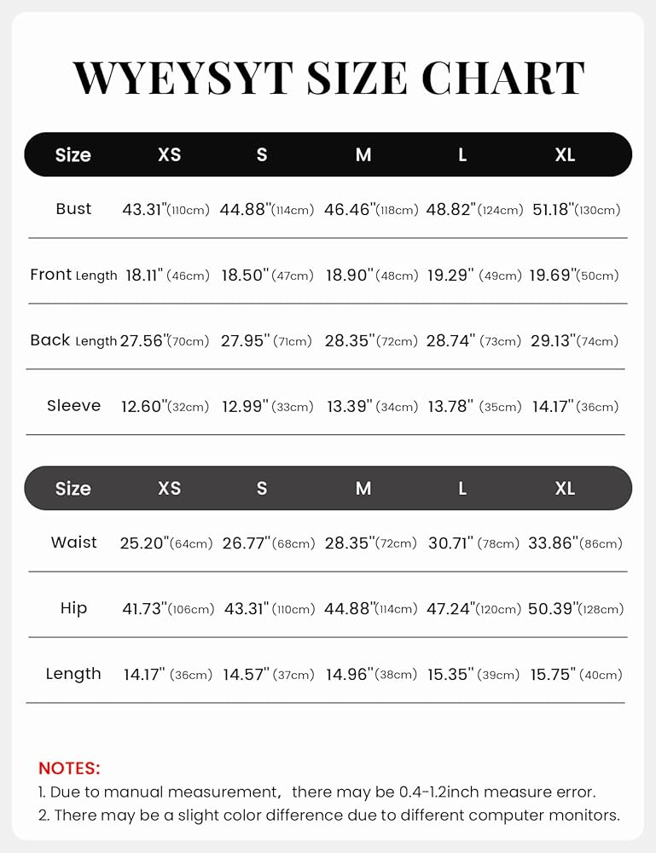Viewport: 656px width, 853px height.
Task: Select the Sleeve row label
Action: [73, 406]
